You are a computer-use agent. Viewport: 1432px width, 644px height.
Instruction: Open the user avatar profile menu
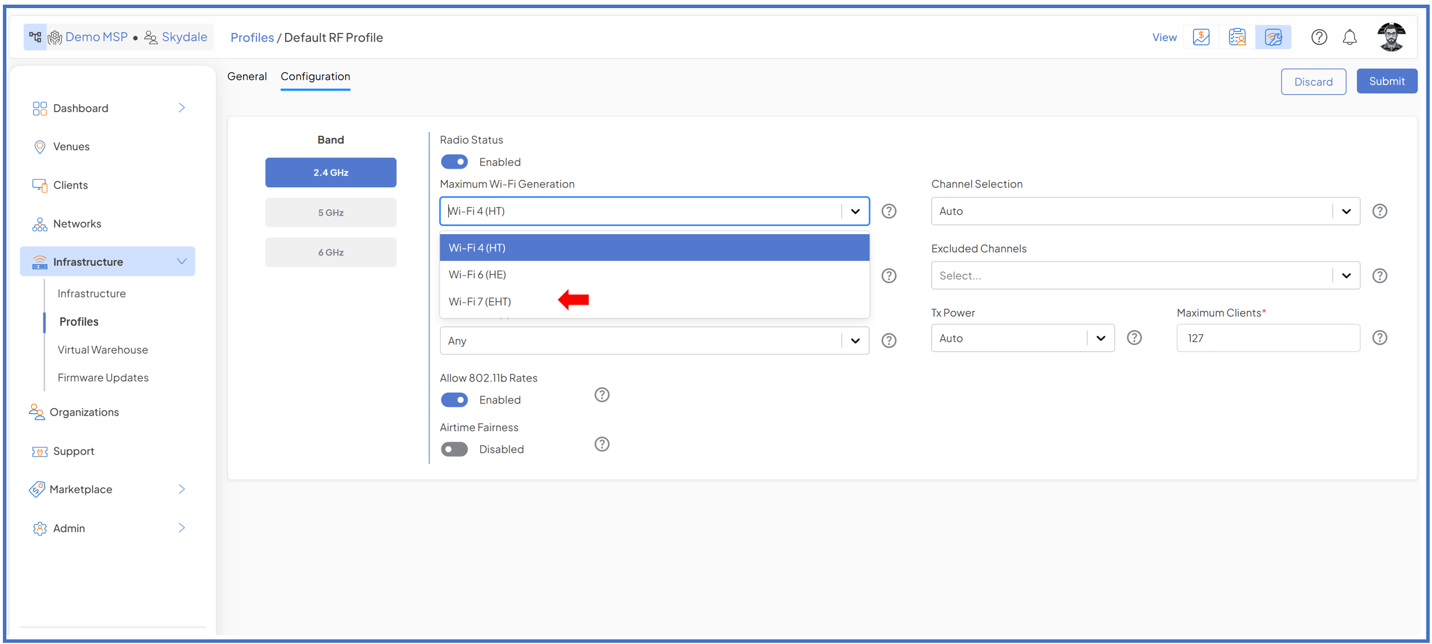tap(1391, 38)
